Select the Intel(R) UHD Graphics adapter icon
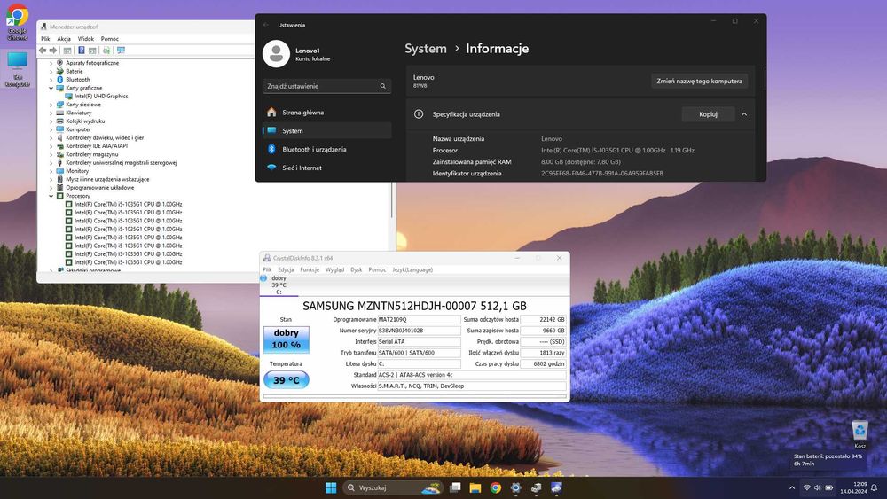This screenshot has width=887, height=499. coord(69,96)
